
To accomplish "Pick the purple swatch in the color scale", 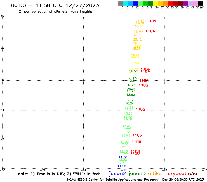I will pyautogui.click(x=186, y=3).
